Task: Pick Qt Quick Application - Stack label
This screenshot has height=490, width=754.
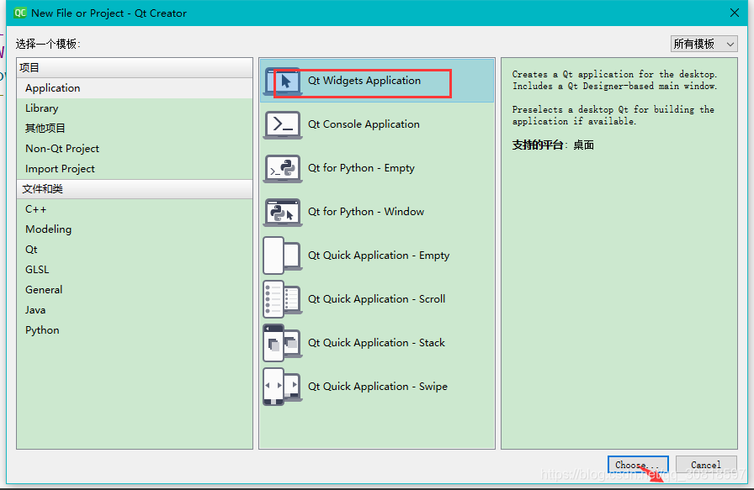Action: [376, 343]
